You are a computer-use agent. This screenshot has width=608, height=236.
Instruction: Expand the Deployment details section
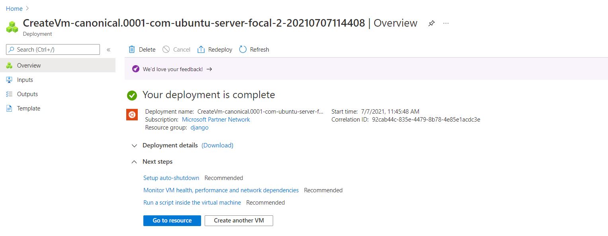point(134,145)
